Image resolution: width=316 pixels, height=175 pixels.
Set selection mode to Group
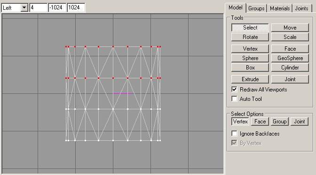(x=279, y=122)
